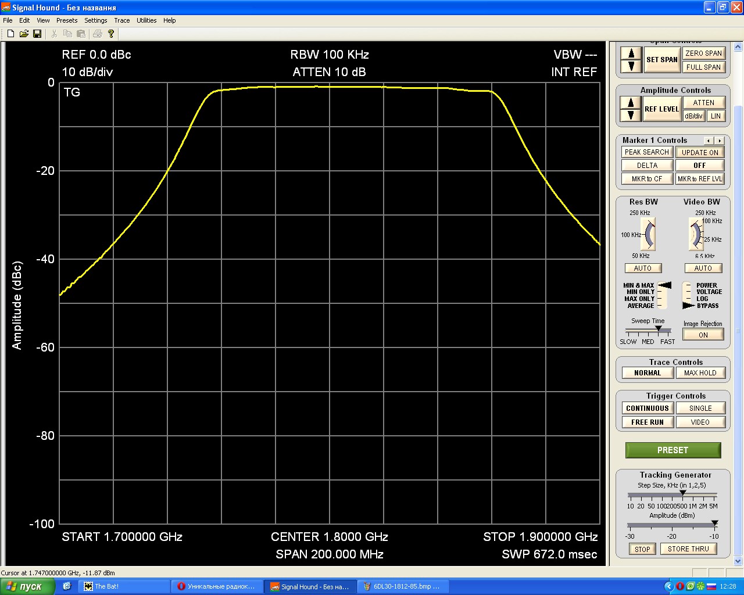Click the yellow question mark Help icon
This screenshot has height=595, width=744.
click(x=111, y=34)
